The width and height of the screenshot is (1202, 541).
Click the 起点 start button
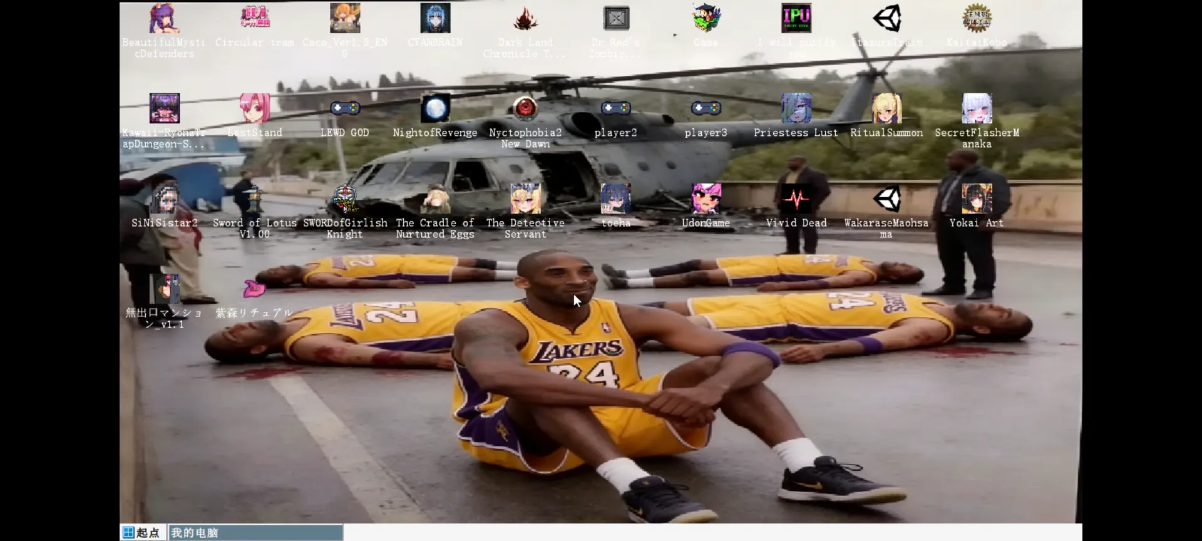pos(143,533)
